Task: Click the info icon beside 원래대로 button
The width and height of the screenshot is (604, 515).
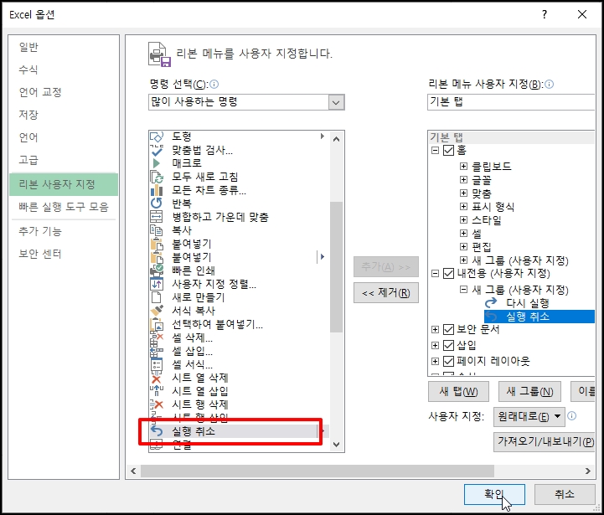Action: point(572,416)
